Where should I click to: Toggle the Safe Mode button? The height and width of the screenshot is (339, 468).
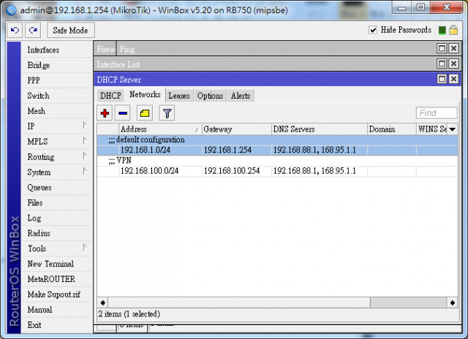(x=71, y=30)
